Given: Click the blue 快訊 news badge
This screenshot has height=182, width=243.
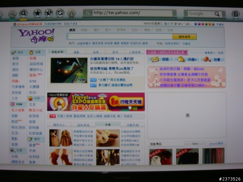Looking at the screenshot, I should [x=93, y=80].
